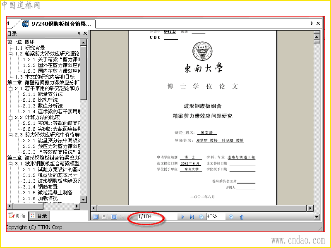Open the 1.1 研究背景 outline entry
The width and height of the screenshot is (331, 248).
point(30,48)
